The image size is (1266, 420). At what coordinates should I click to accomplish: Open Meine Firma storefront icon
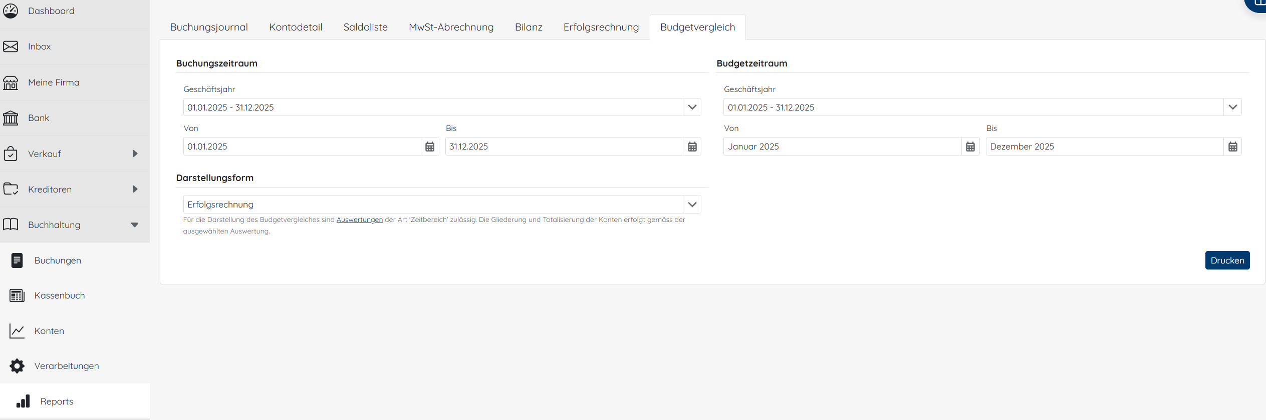(x=11, y=82)
